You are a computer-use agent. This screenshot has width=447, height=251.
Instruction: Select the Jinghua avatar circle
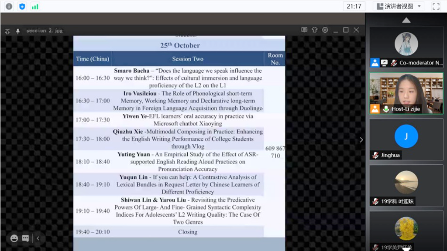coord(406,136)
